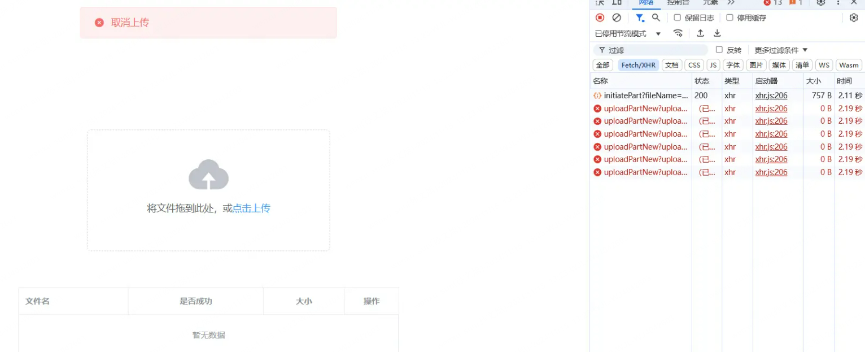Click the 是否成功 table header

196,301
